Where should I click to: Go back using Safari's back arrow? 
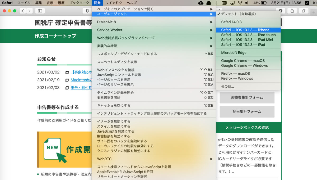23,11
